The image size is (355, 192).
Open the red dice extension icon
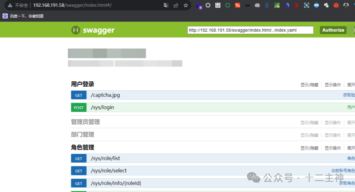coord(336,5)
